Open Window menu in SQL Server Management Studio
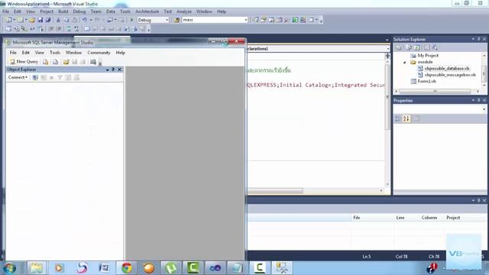This screenshot has width=489, height=275. tap(73, 53)
